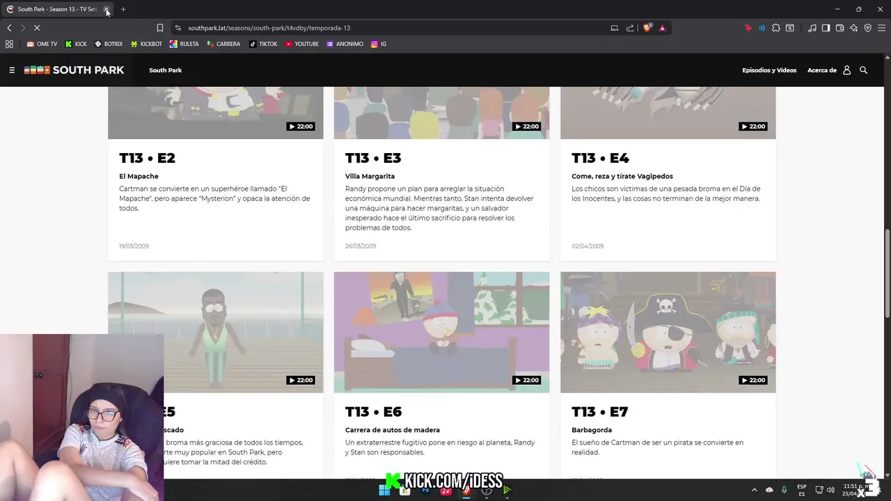Open the Brave Wallet icon

coord(840,28)
